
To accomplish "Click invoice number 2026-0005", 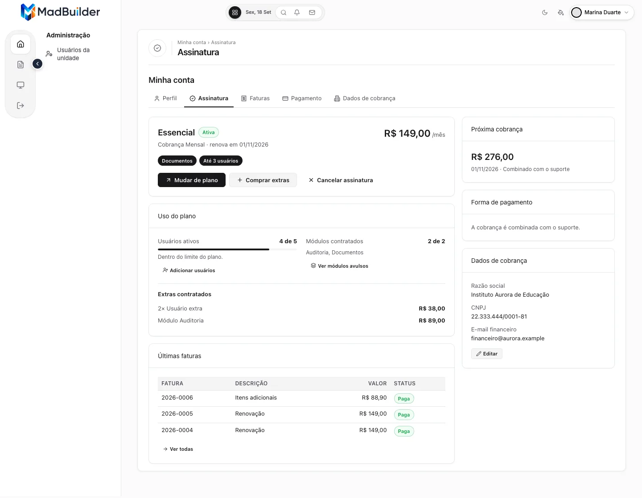I will click(177, 414).
